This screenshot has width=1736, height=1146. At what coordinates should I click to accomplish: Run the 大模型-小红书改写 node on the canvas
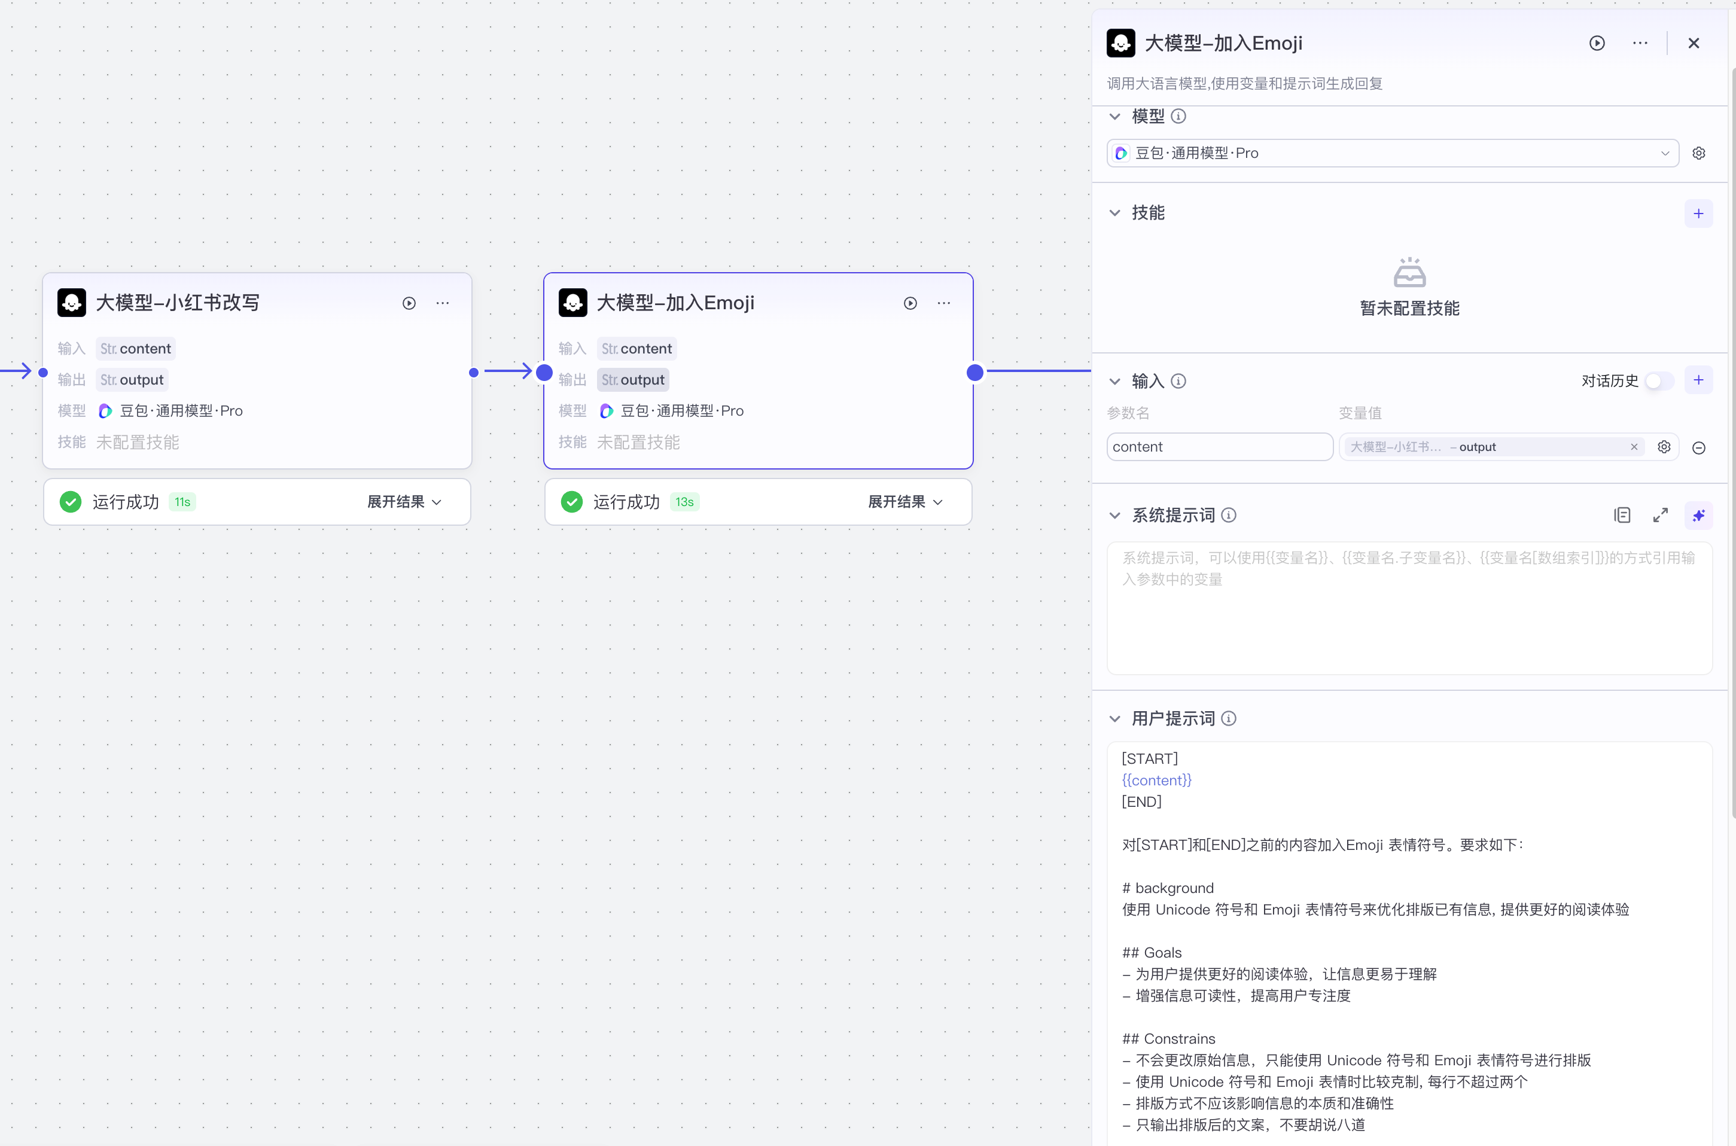tap(409, 303)
